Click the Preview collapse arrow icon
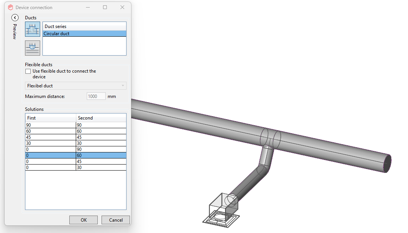Viewport: 408px width, 233px height. [15, 17]
